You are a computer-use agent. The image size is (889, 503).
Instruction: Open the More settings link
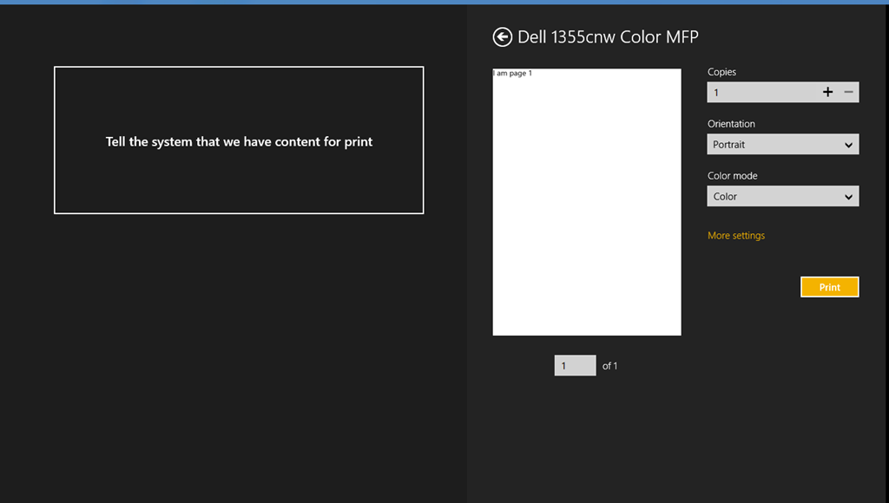point(736,236)
